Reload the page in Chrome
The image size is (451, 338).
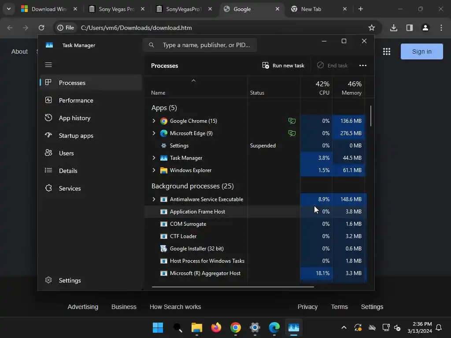point(41,28)
